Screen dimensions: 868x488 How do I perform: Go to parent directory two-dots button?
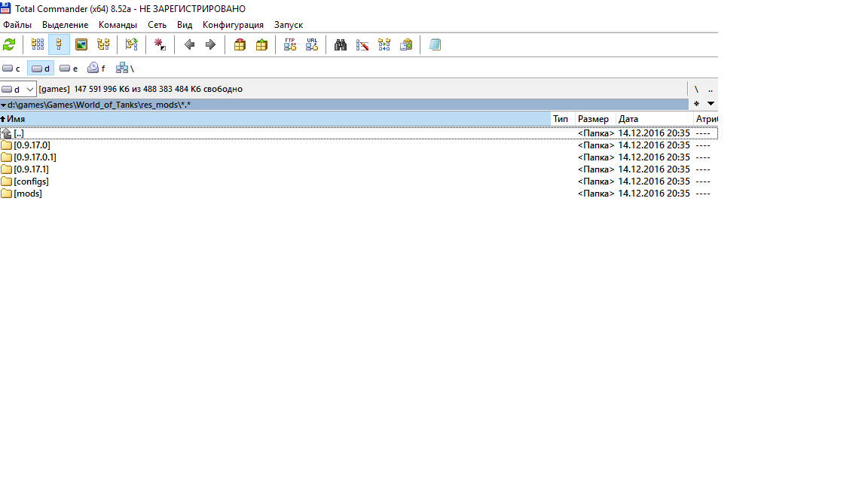point(711,89)
